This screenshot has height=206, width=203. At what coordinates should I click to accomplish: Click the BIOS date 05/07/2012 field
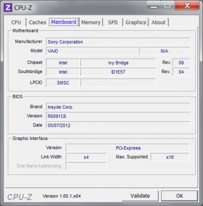pos(118,125)
